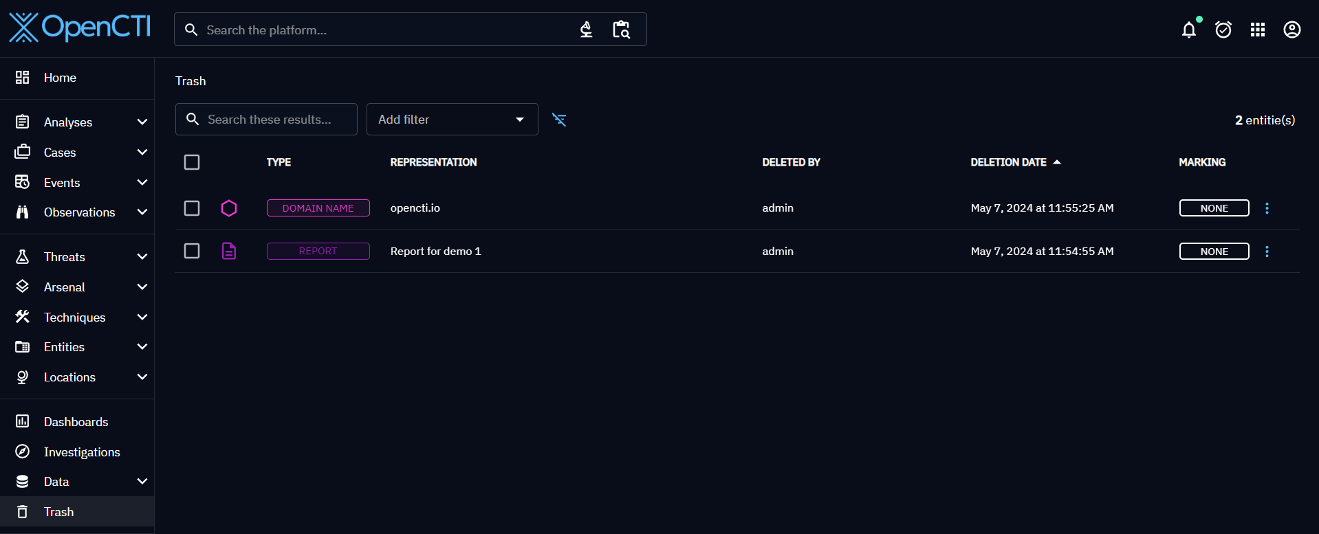Image resolution: width=1319 pixels, height=534 pixels.
Task: Click the notifications bell icon
Action: pos(1188,30)
